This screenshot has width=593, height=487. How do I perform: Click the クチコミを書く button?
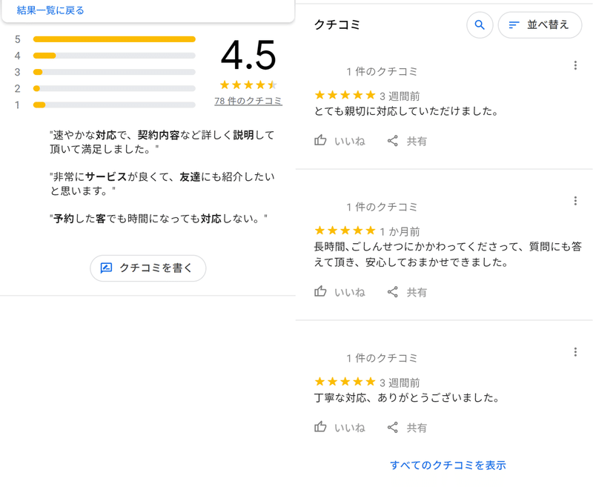[148, 269]
